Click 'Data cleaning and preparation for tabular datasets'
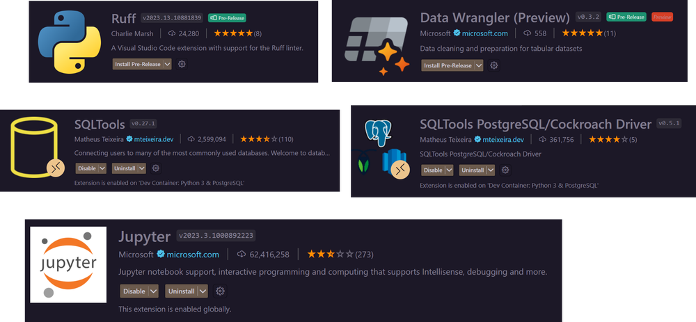 tap(500, 48)
